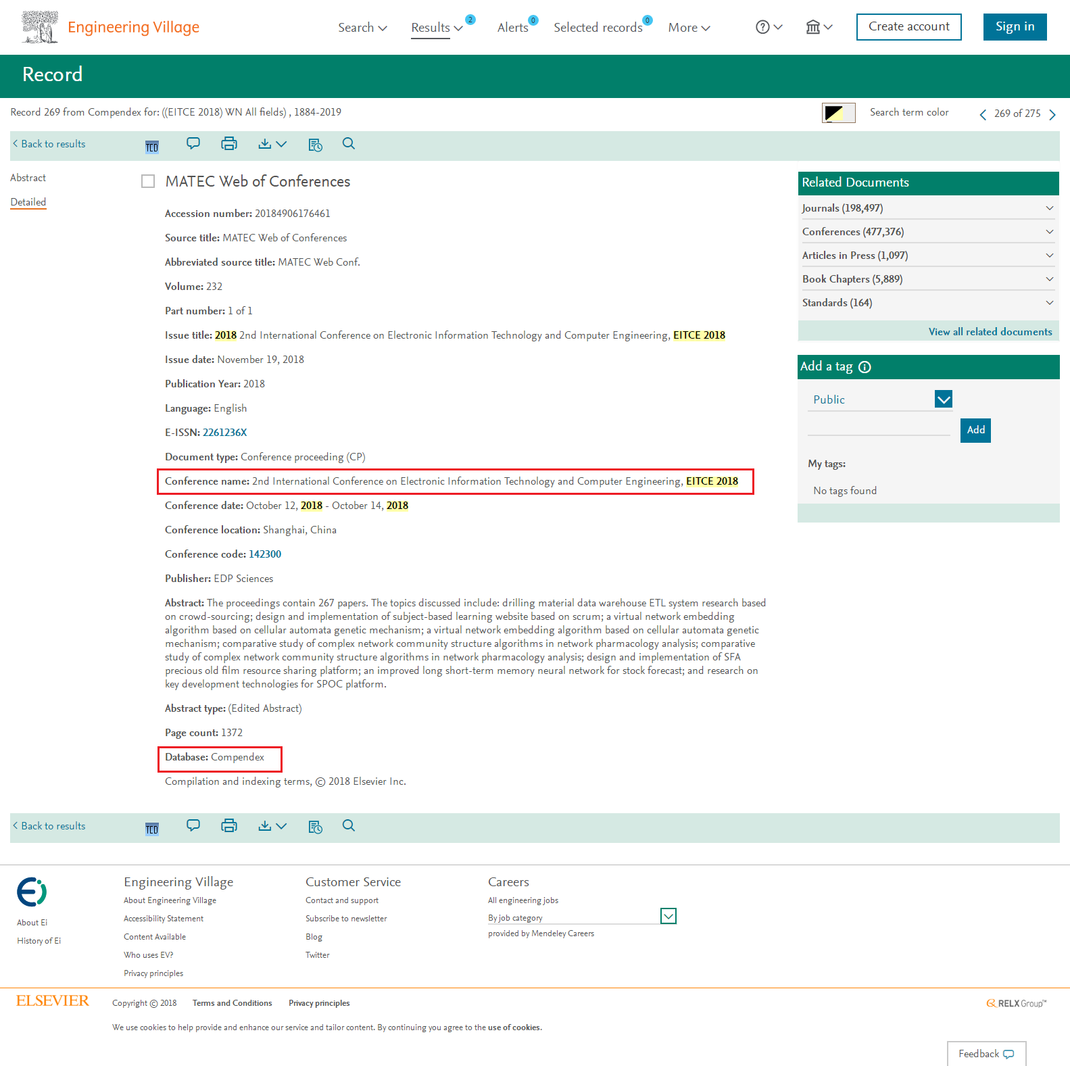Screen dimensions: 1070x1066
Task: Switch to the Abstract view tab
Action: [x=28, y=178]
